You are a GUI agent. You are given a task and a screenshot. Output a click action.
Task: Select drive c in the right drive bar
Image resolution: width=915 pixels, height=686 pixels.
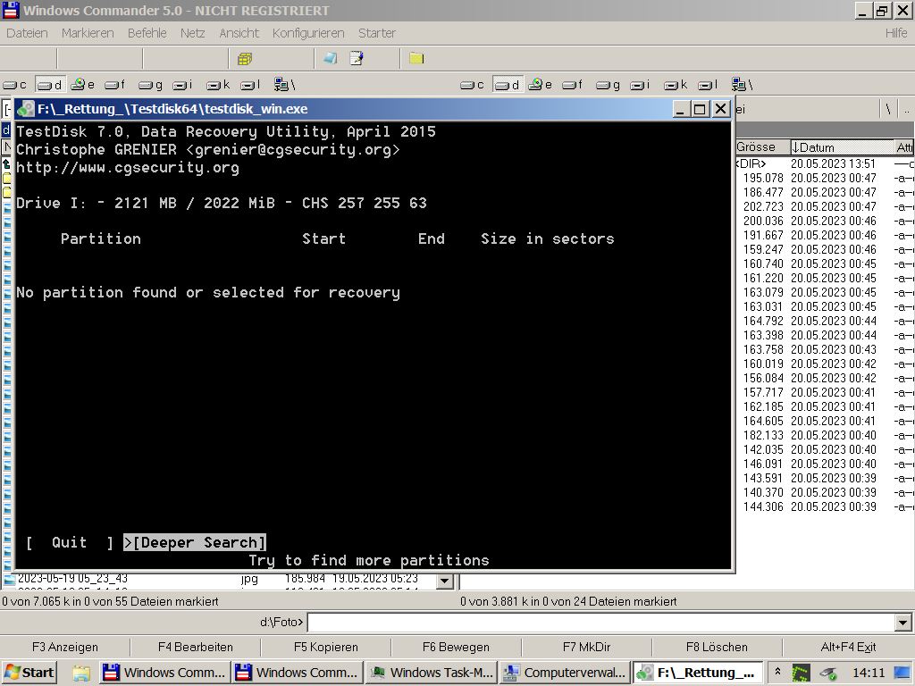pos(473,85)
